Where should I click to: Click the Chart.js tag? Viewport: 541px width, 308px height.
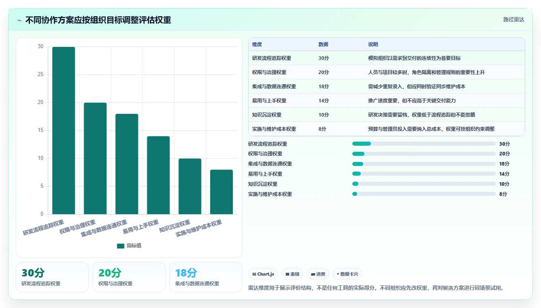click(263, 274)
